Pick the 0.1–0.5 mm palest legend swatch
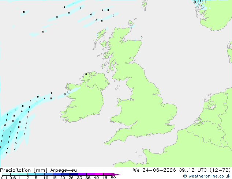232x179 pixels. 6,174
